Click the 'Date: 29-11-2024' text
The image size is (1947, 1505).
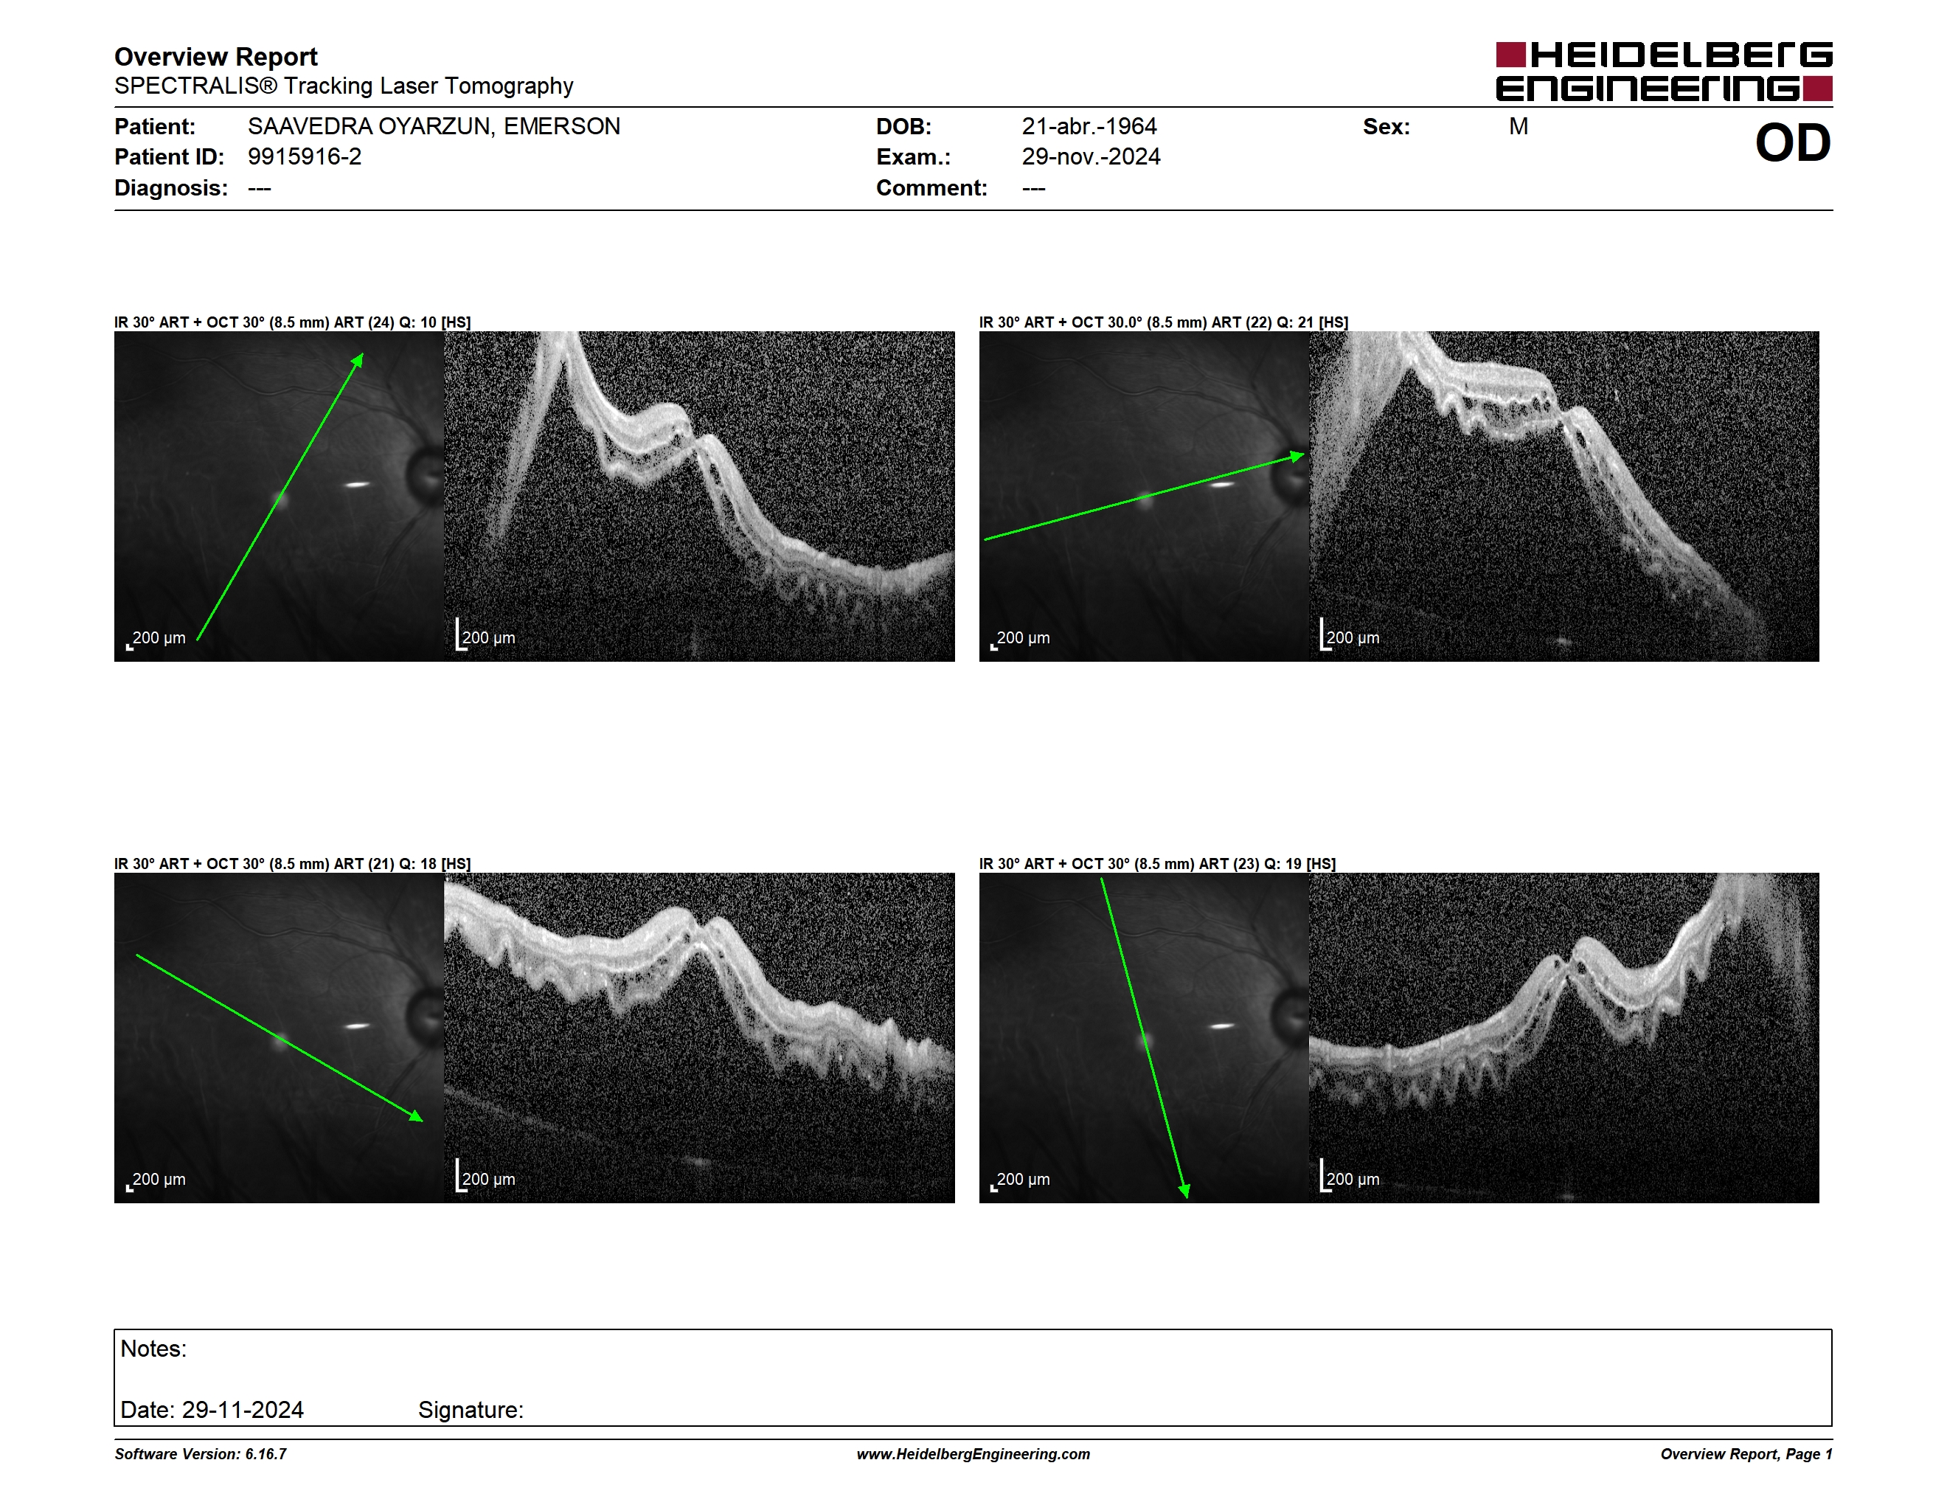coord(212,1411)
